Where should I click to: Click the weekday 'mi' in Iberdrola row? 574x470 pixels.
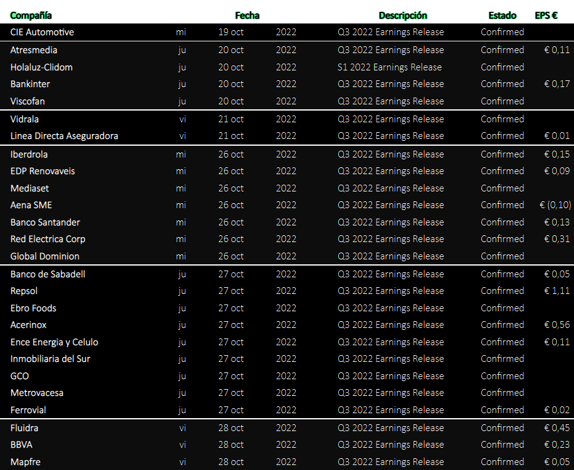(181, 154)
